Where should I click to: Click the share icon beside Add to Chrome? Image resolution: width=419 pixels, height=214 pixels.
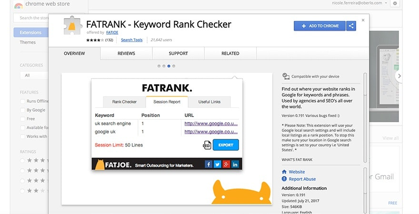point(351,26)
